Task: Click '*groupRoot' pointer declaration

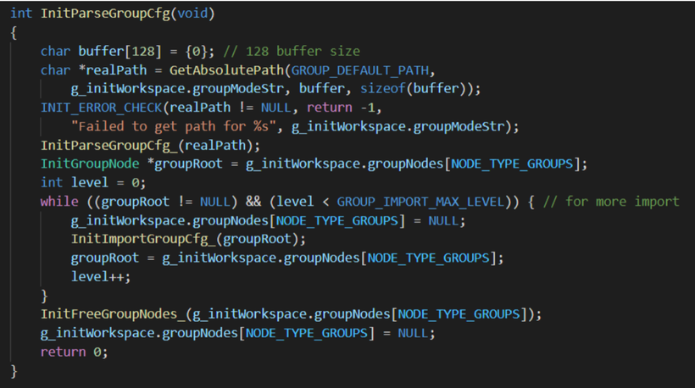Action: [x=185, y=164]
